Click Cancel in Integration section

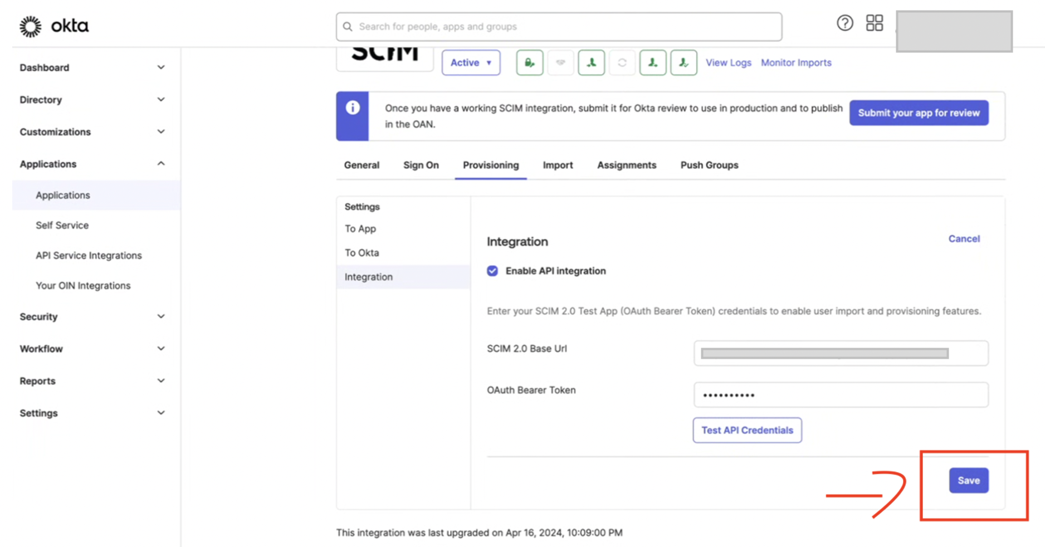(964, 238)
